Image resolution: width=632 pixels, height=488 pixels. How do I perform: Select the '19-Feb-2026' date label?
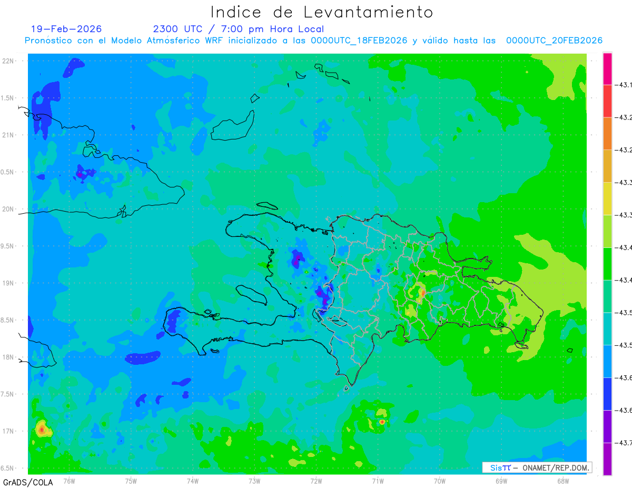[66, 29]
